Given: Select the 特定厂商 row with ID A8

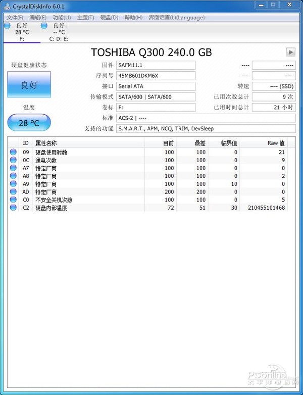Looking at the screenshot, I should (x=148, y=176).
